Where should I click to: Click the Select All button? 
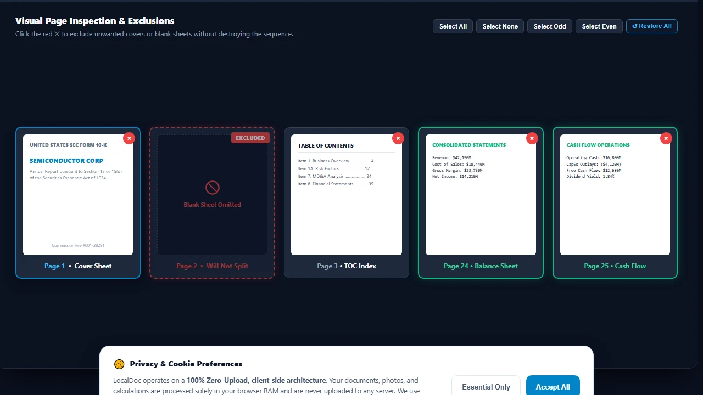pyautogui.click(x=453, y=26)
